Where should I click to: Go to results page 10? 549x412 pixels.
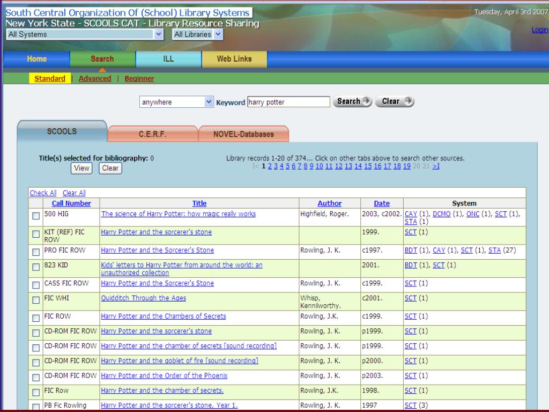320,166
